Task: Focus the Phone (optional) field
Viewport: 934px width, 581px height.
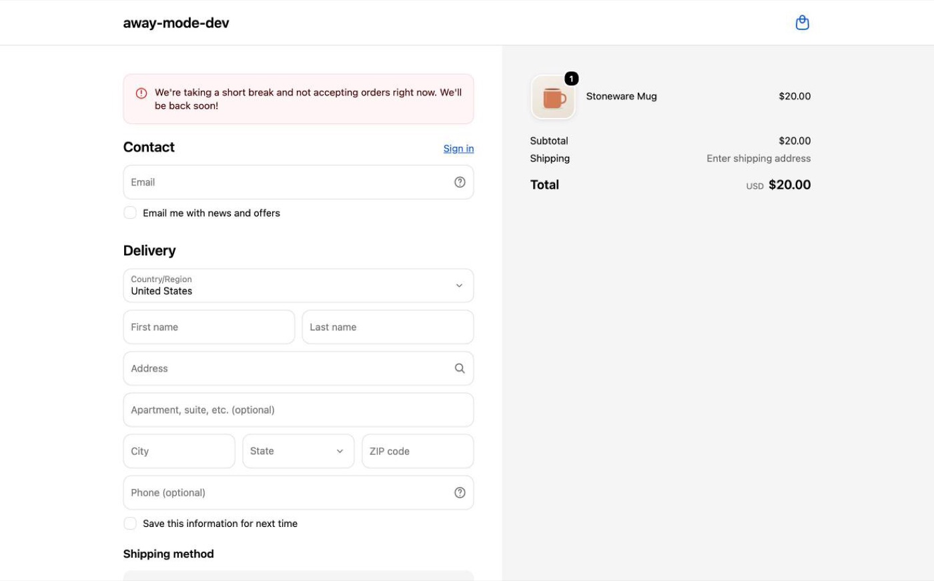Action: coord(298,492)
